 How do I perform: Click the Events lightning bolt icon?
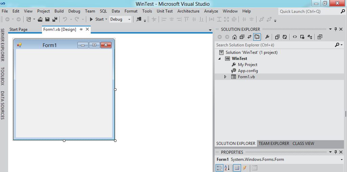pos(244,168)
